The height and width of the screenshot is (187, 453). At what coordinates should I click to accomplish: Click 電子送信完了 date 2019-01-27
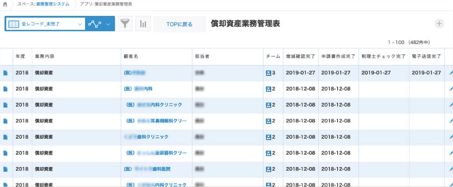click(426, 73)
